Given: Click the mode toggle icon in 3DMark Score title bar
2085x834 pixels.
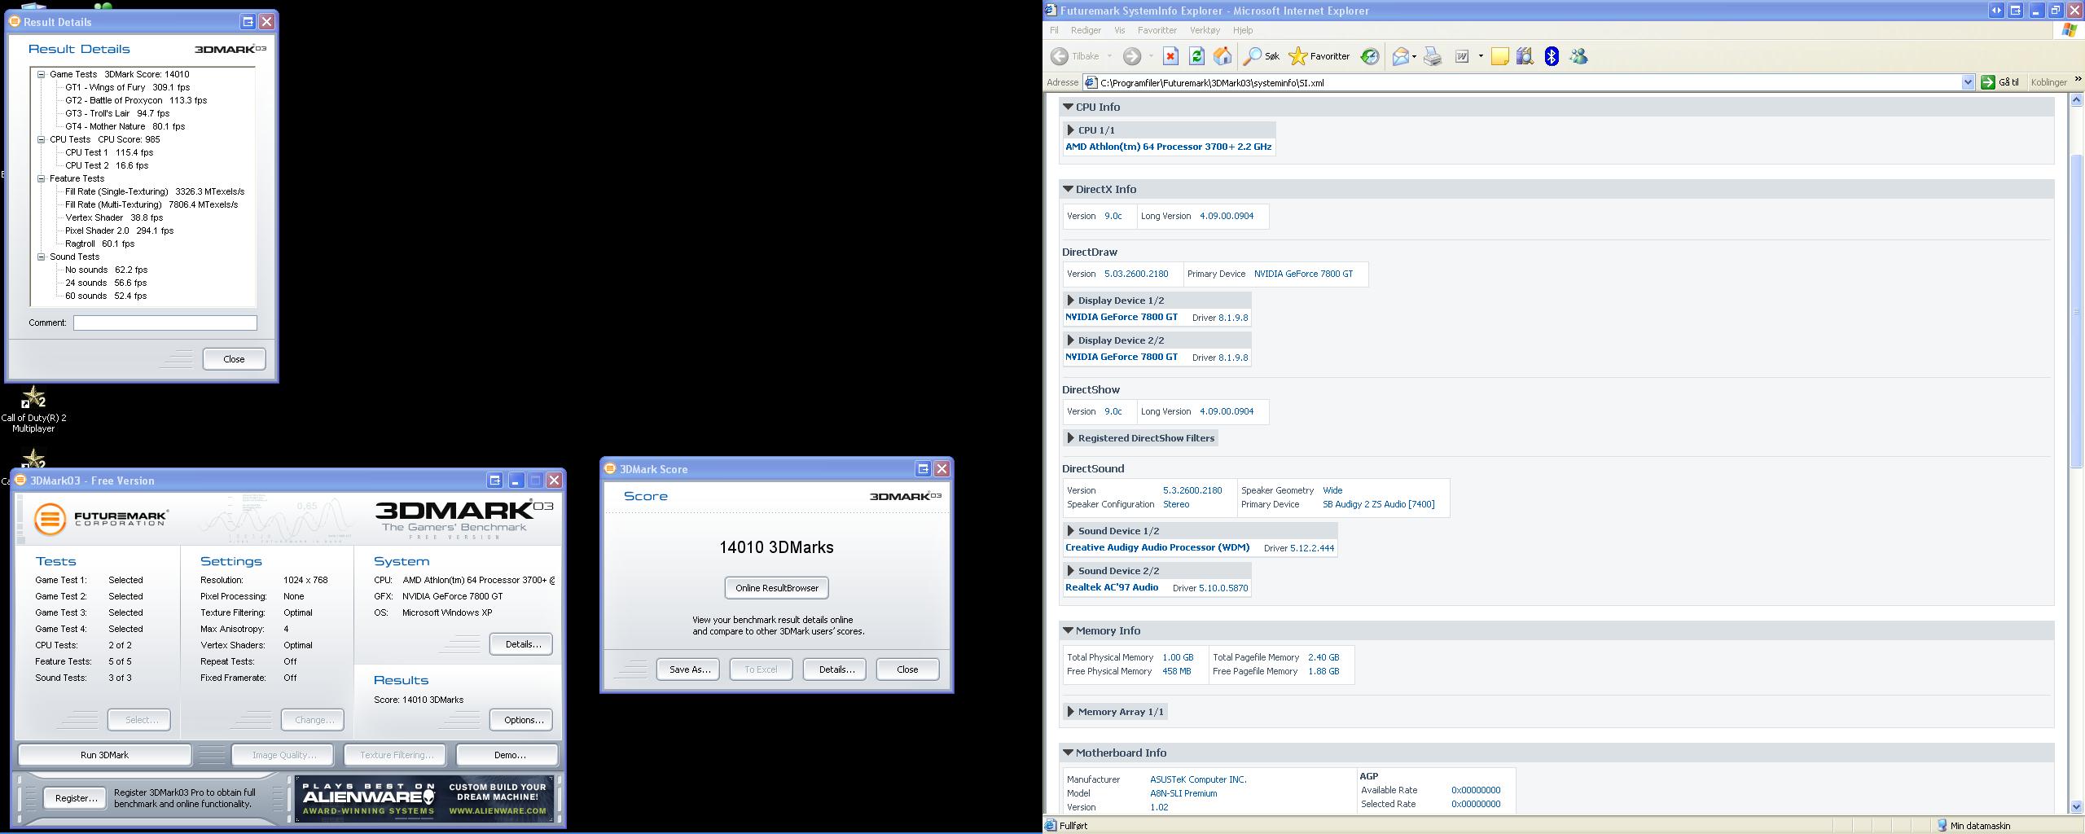Looking at the screenshot, I should click(x=923, y=469).
